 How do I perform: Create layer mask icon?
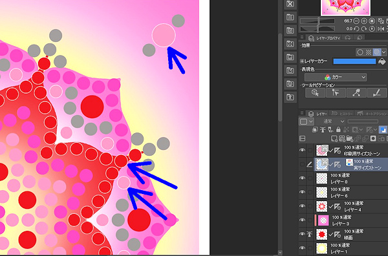coord(373,139)
